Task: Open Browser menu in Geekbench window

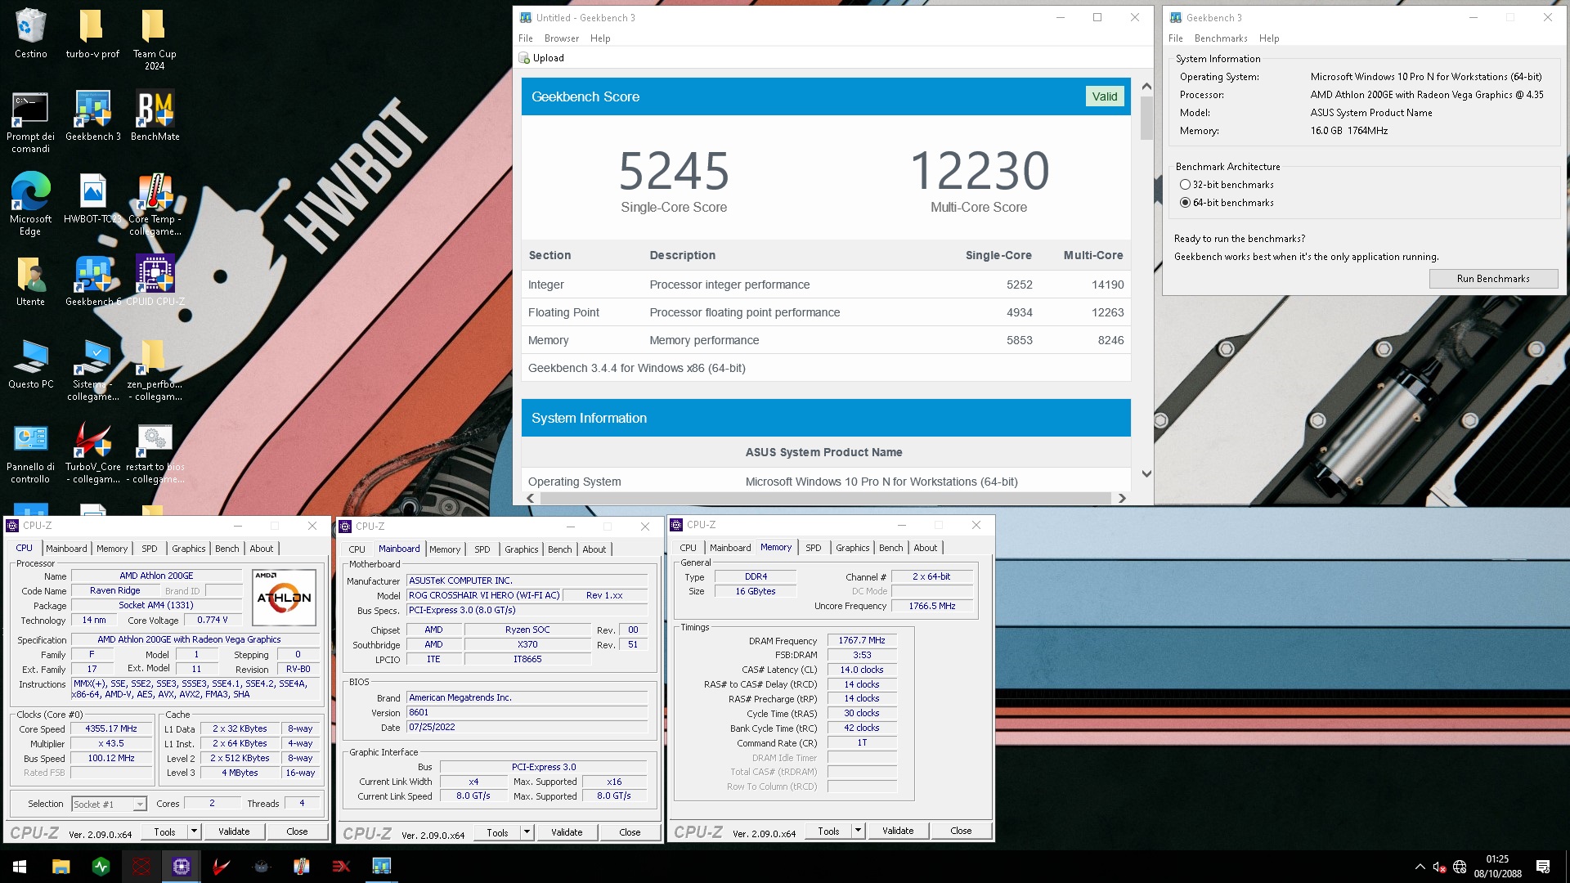Action: point(562,38)
